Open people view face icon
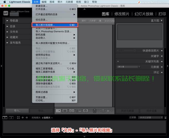 (86, 111)
